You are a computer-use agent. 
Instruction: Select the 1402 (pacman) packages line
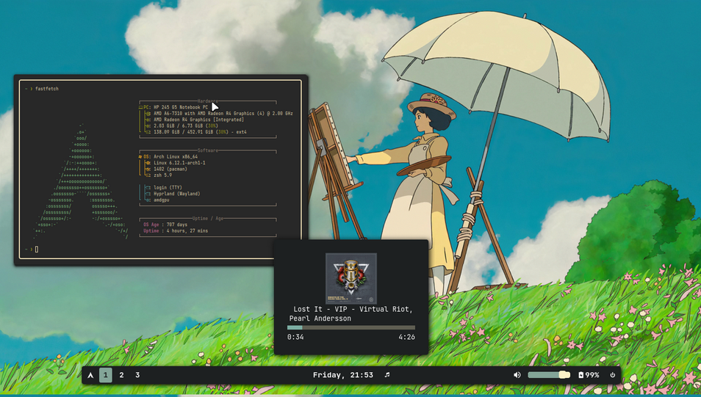coord(166,170)
